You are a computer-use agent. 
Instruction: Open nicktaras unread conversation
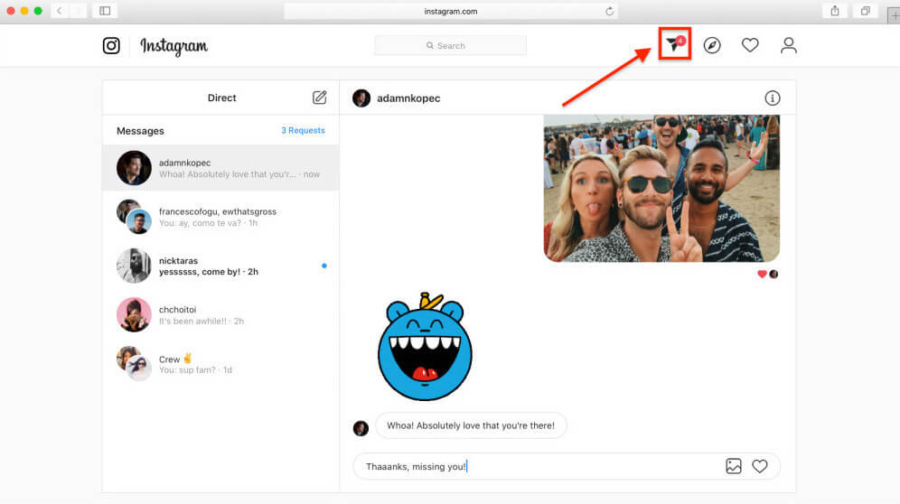[x=220, y=266]
